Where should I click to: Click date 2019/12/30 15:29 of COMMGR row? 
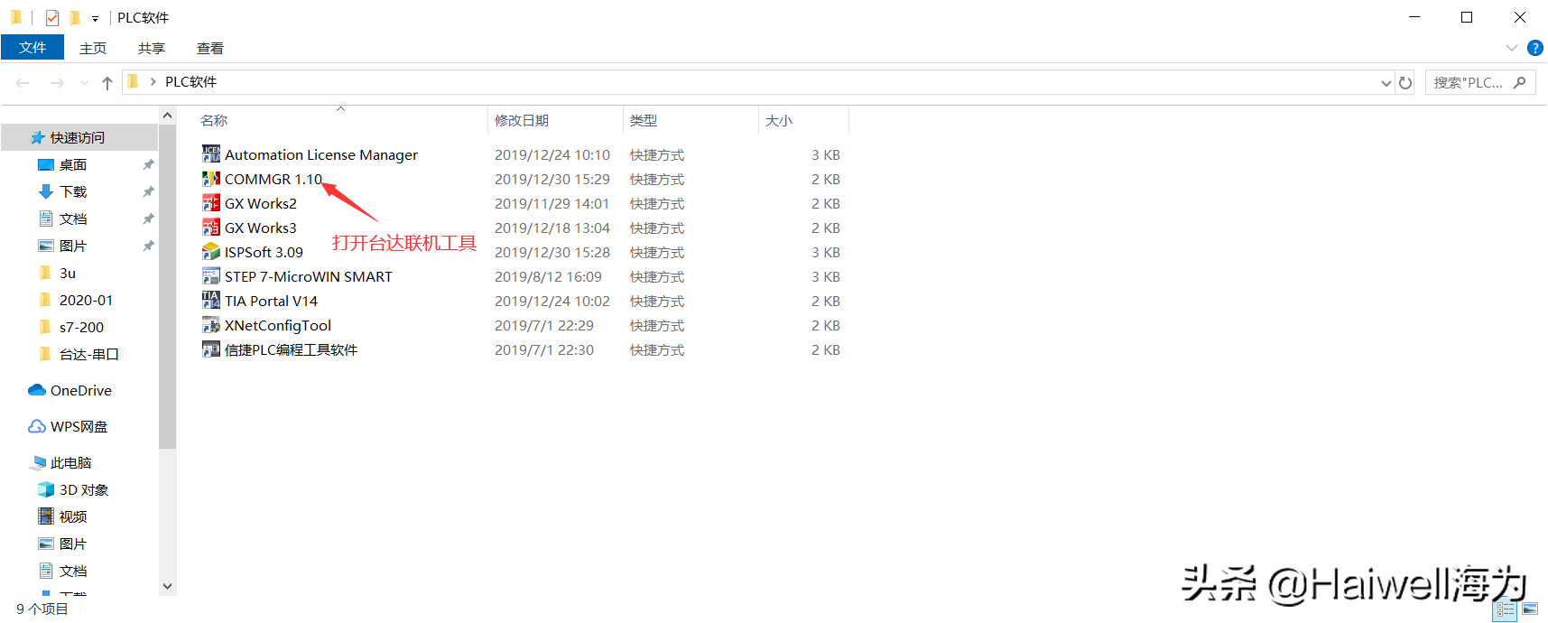pos(552,179)
